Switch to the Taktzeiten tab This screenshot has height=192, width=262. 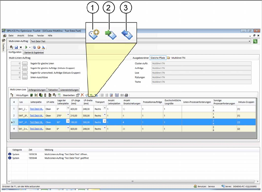[x=53, y=90]
